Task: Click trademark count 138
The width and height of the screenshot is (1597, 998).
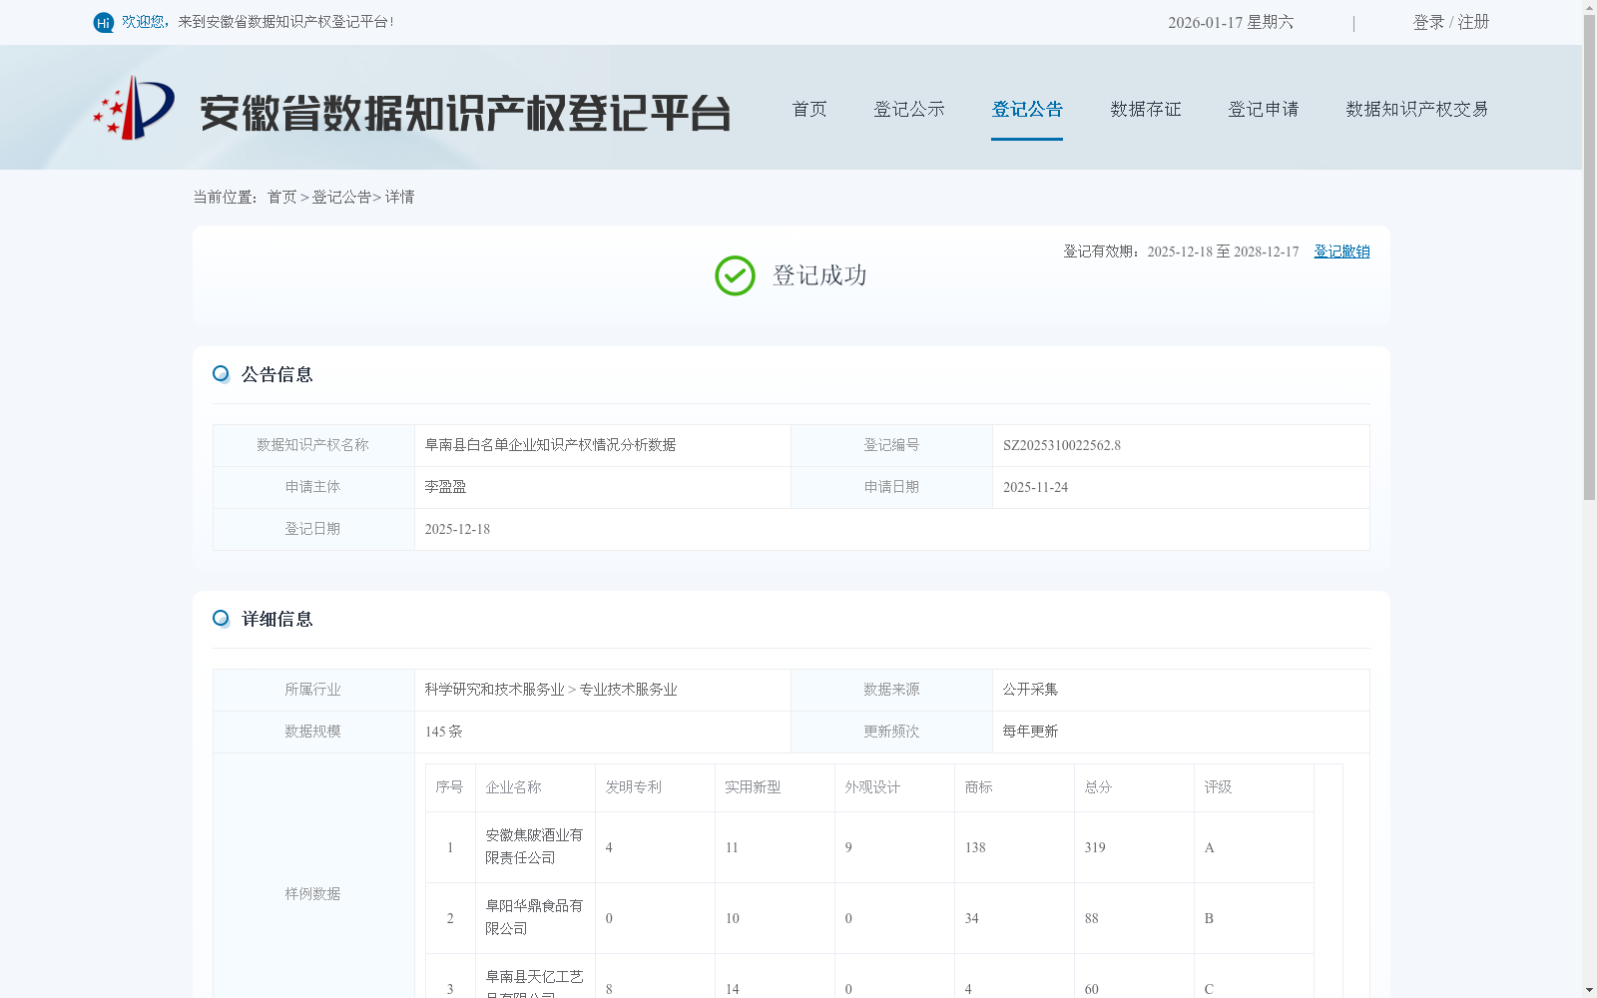Action: tap(975, 847)
